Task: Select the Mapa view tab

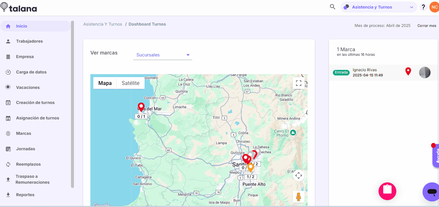Action: [x=105, y=83]
